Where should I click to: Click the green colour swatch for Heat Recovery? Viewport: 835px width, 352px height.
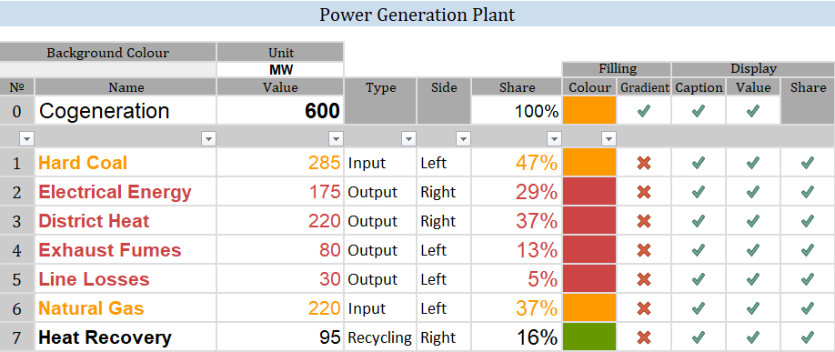pyautogui.click(x=589, y=337)
